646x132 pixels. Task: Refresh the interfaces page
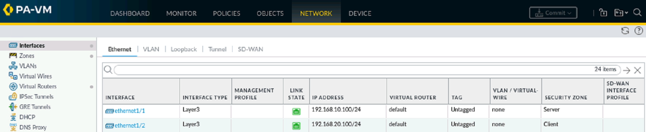tap(625, 31)
